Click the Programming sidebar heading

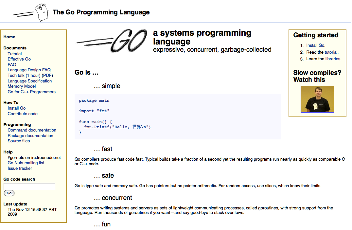pyautogui.click(x=17, y=125)
